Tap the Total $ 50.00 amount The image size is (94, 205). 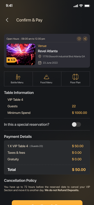tap(79, 170)
